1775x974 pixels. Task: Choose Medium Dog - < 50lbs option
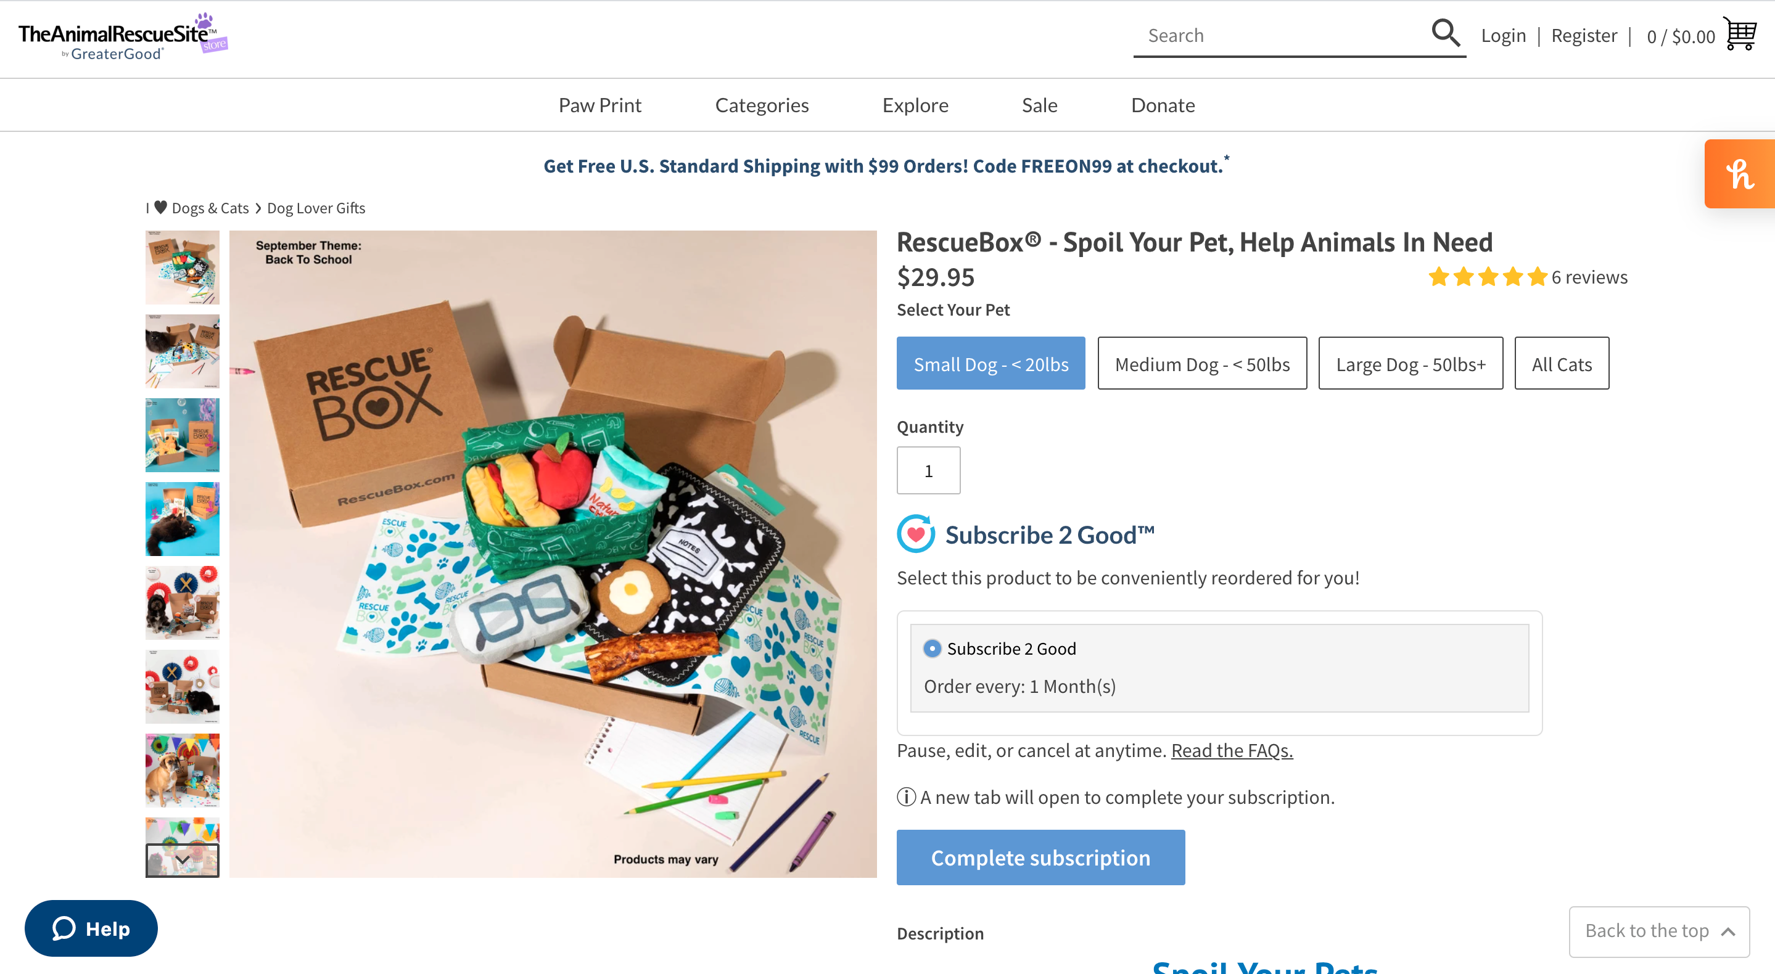tap(1201, 364)
